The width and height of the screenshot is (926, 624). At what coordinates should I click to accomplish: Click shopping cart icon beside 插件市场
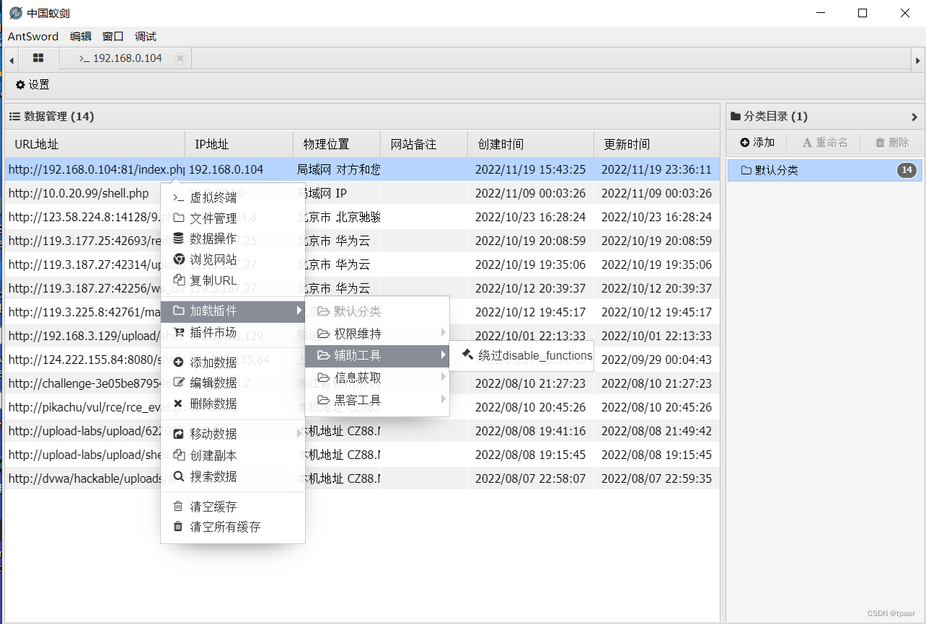click(x=178, y=332)
